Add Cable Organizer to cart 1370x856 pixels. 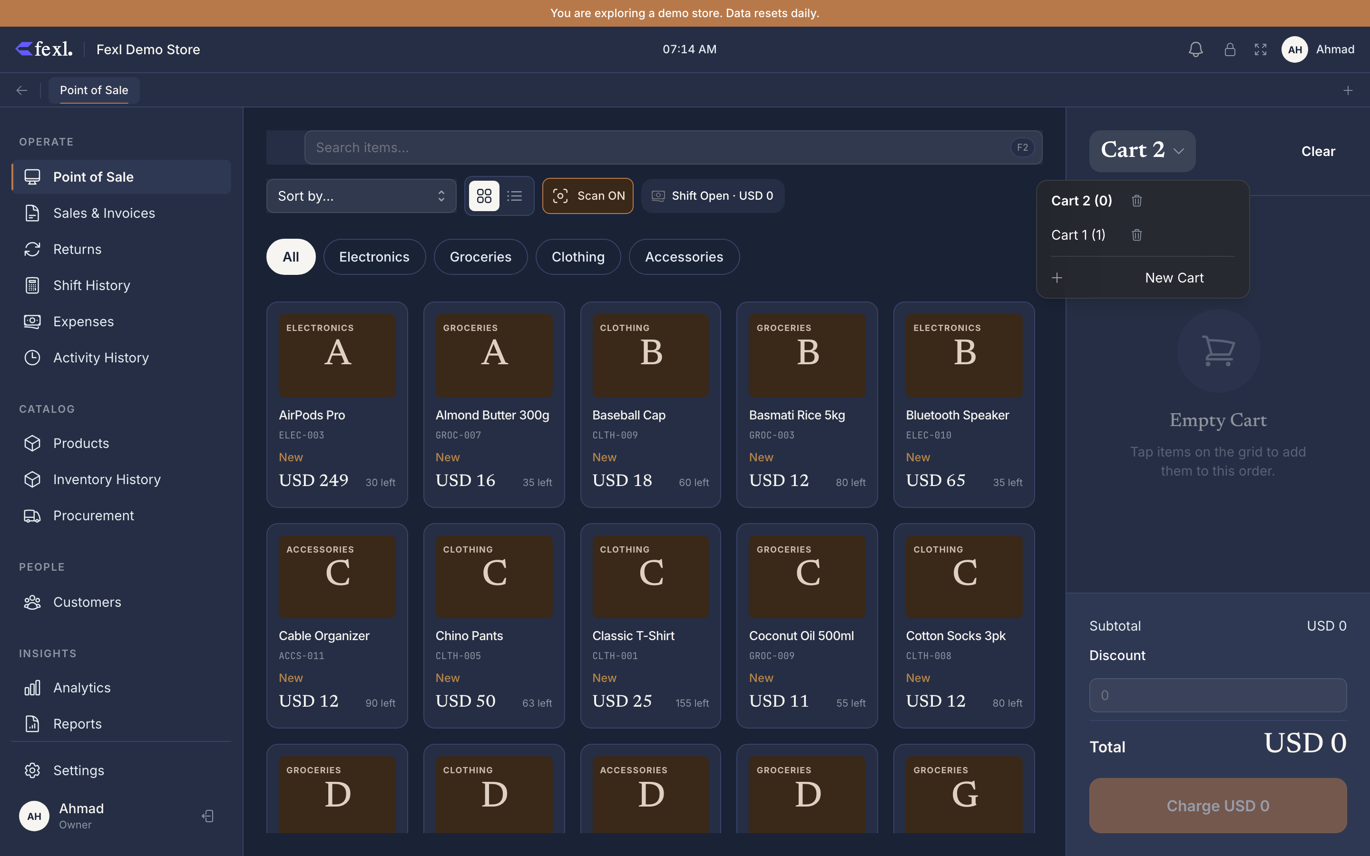pos(337,625)
